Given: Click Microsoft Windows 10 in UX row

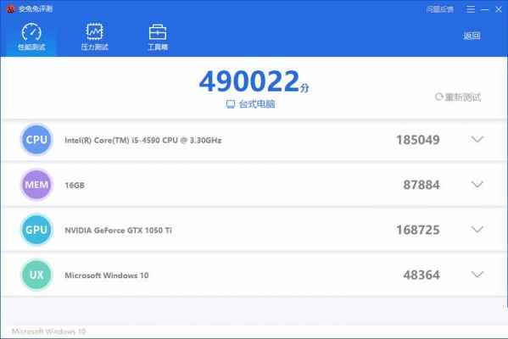Looking at the screenshot, I should pyautogui.click(x=107, y=275).
